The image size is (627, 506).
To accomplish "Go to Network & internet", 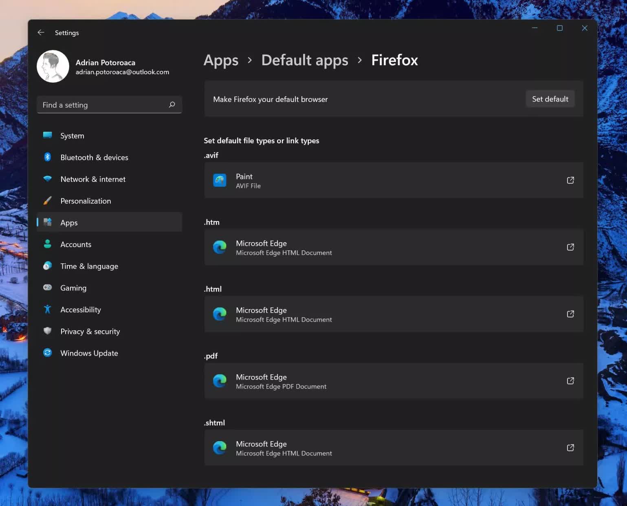I will click(109, 179).
